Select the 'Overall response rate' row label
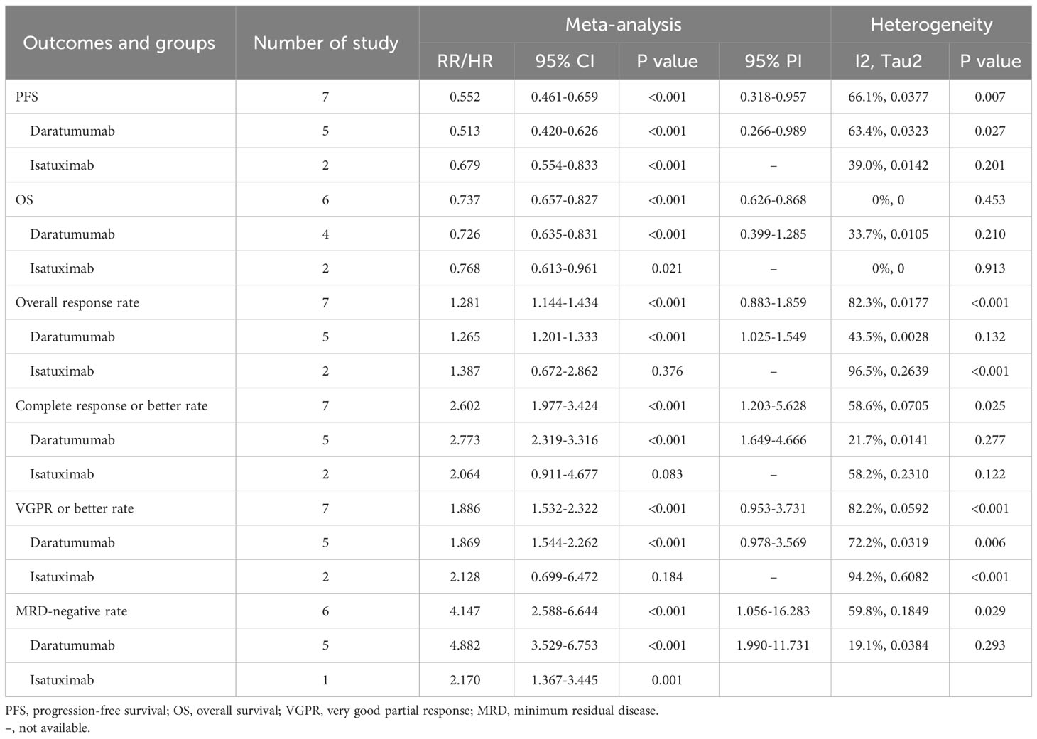The image size is (1037, 739). [x=77, y=303]
